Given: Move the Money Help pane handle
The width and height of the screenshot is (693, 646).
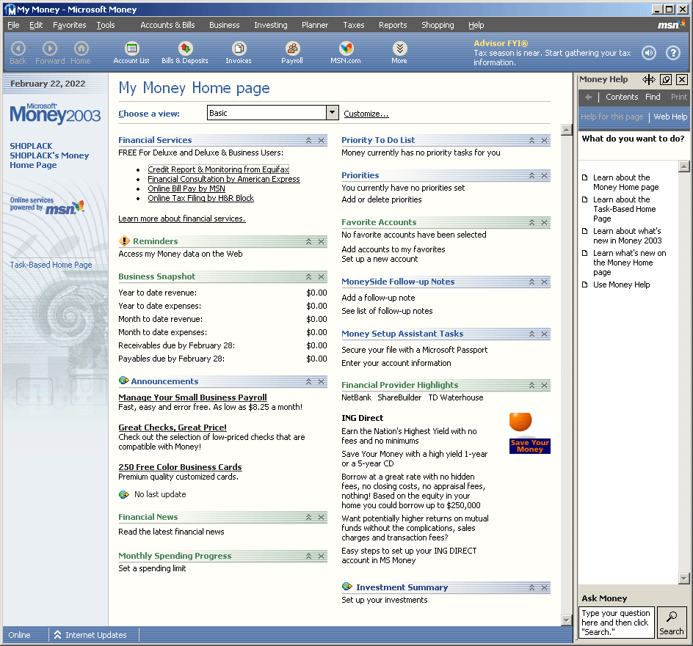Looking at the screenshot, I should (649, 79).
